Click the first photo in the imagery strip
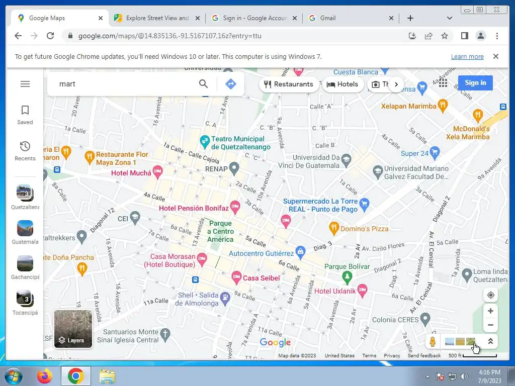The width and height of the screenshot is (515, 386). [x=449, y=341]
